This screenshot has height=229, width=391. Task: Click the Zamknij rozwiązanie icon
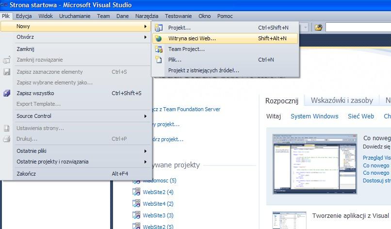tap(7, 60)
